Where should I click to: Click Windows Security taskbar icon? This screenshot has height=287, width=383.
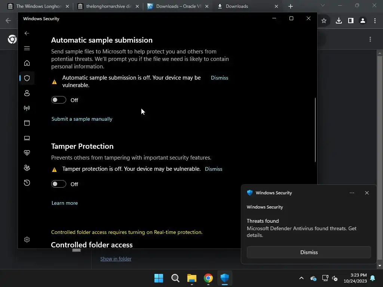[225, 278]
